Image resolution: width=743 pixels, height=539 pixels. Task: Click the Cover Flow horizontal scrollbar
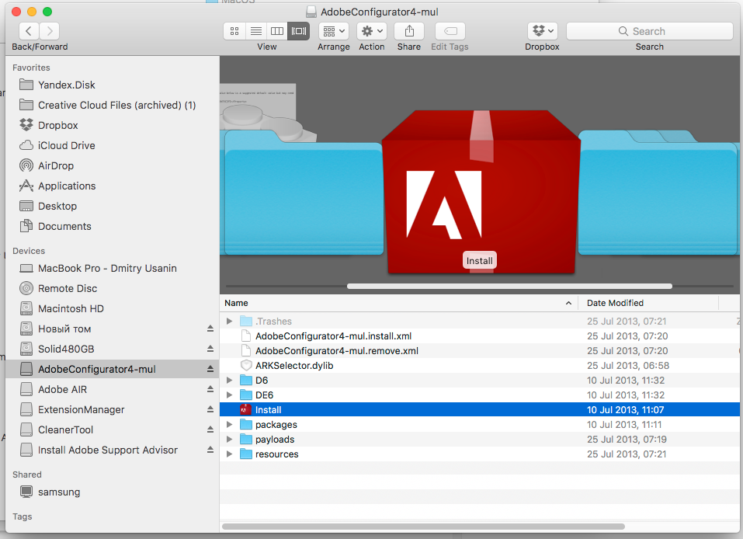point(509,286)
